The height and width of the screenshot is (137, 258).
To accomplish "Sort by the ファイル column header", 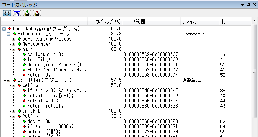I will [200, 21].
